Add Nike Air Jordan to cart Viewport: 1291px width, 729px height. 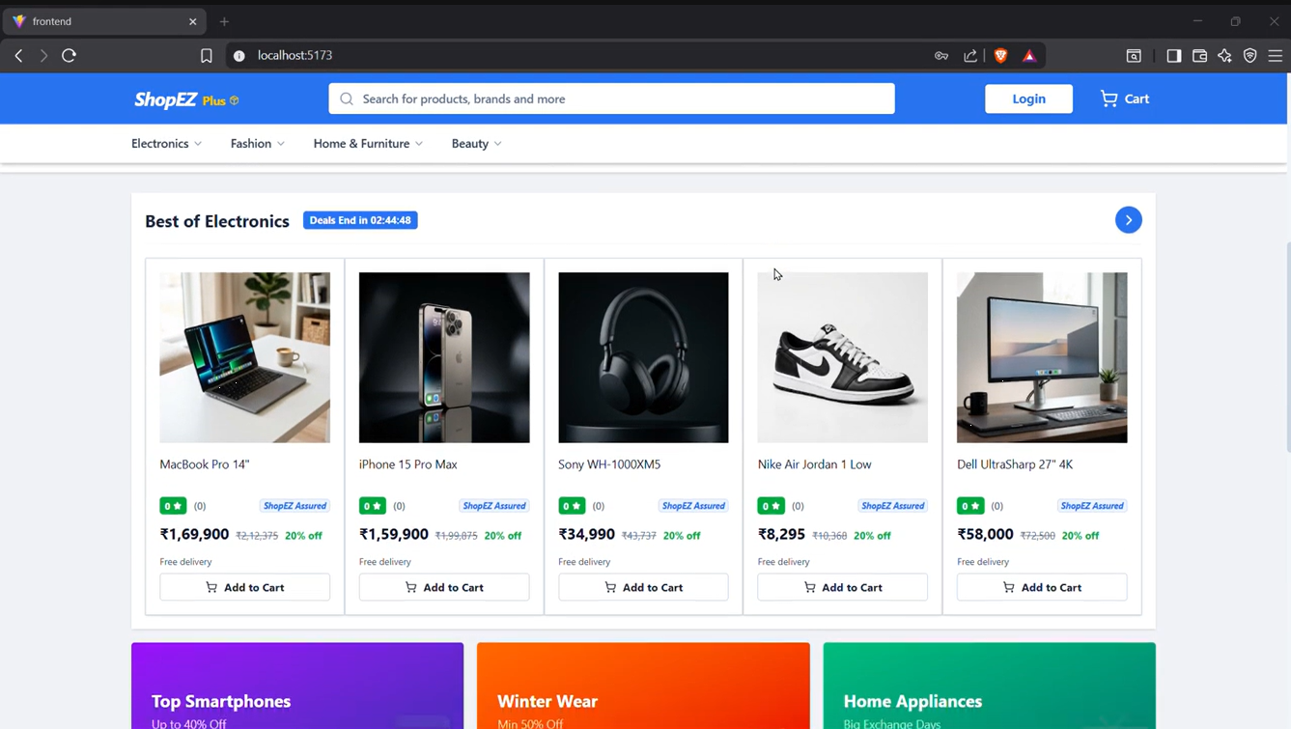point(843,587)
